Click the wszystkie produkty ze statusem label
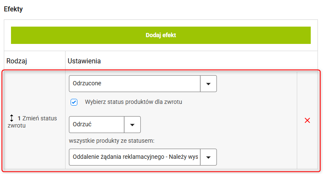The height and width of the screenshot is (174, 323). click(112, 141)
